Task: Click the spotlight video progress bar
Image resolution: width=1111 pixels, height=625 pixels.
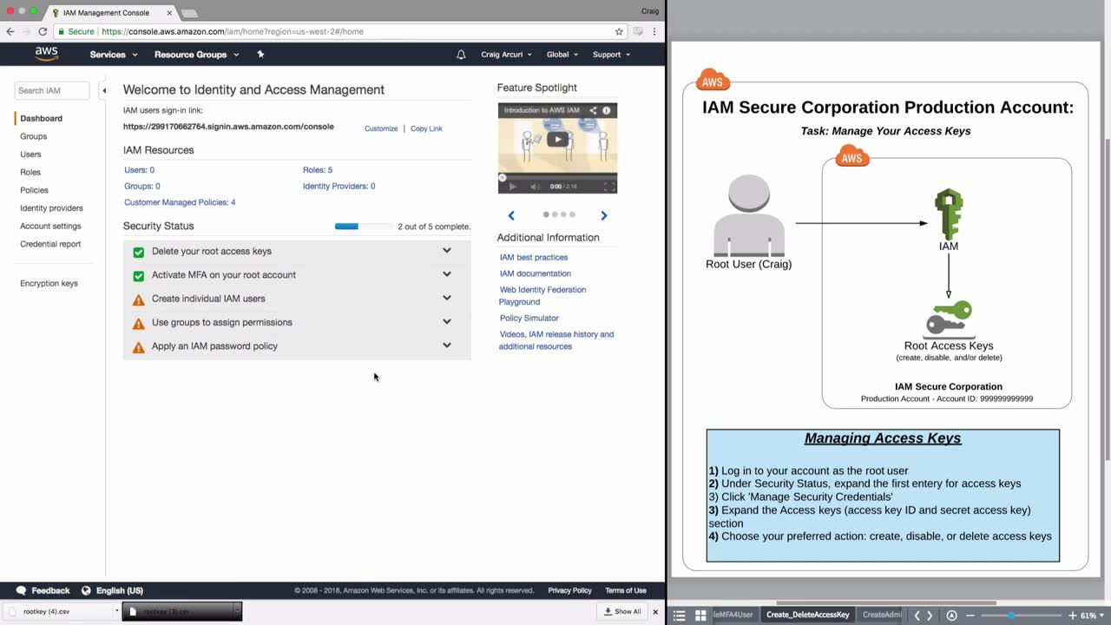Action: (x=557, y=177)
